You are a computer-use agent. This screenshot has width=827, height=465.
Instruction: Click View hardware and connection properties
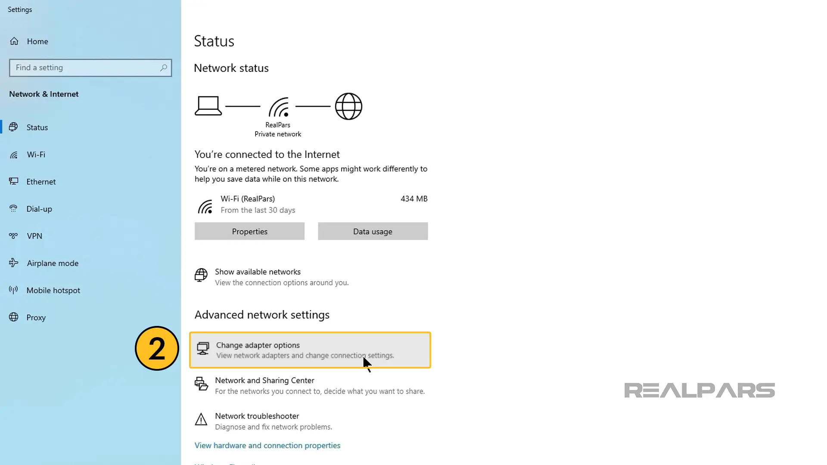[x=267, y=445]
